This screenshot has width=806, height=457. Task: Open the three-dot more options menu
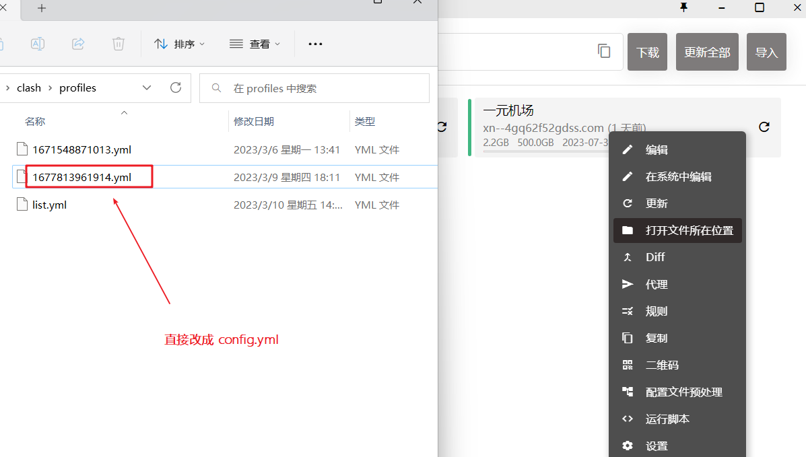(x=315, y=44)
